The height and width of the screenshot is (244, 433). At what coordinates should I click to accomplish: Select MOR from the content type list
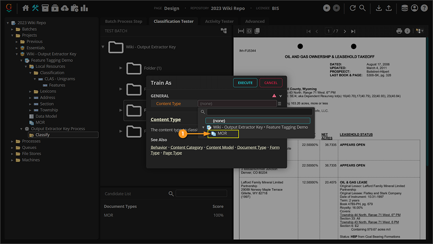click(222, 133)
